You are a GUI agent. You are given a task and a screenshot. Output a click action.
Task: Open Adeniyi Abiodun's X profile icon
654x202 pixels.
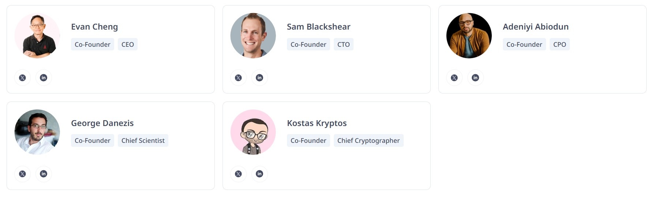(454, 77)
